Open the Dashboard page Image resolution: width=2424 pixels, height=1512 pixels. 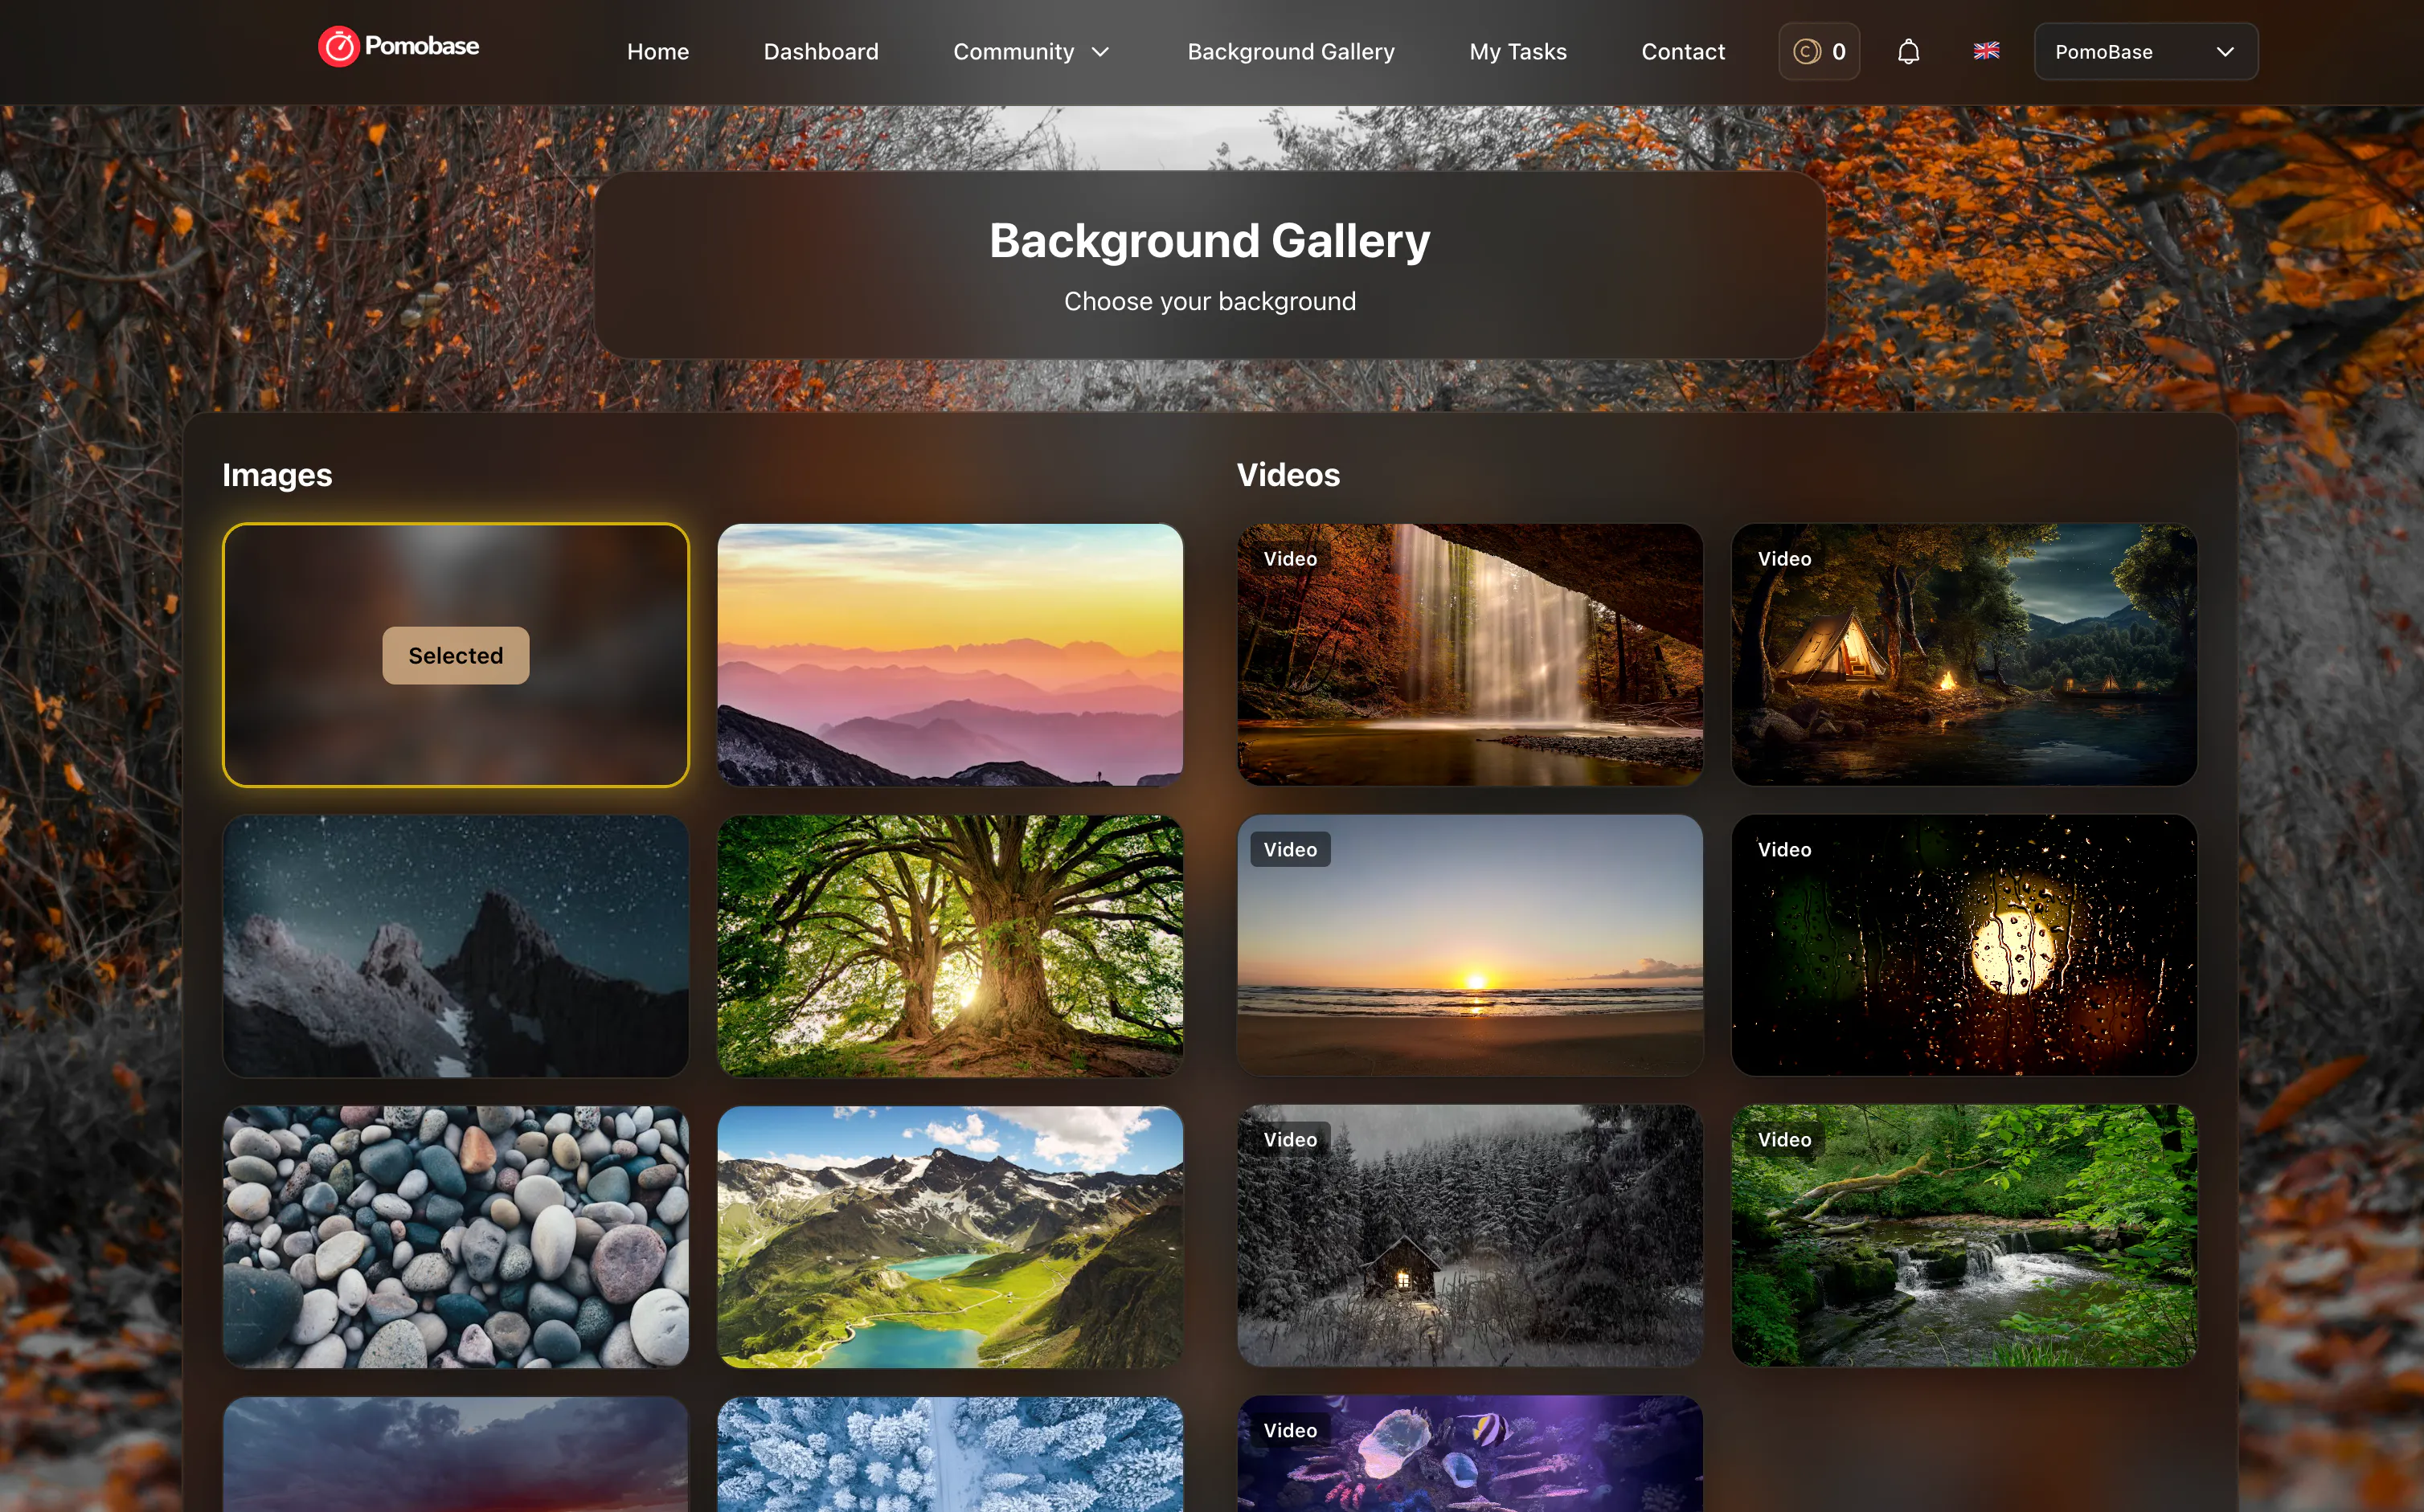[x=821, y=52]
